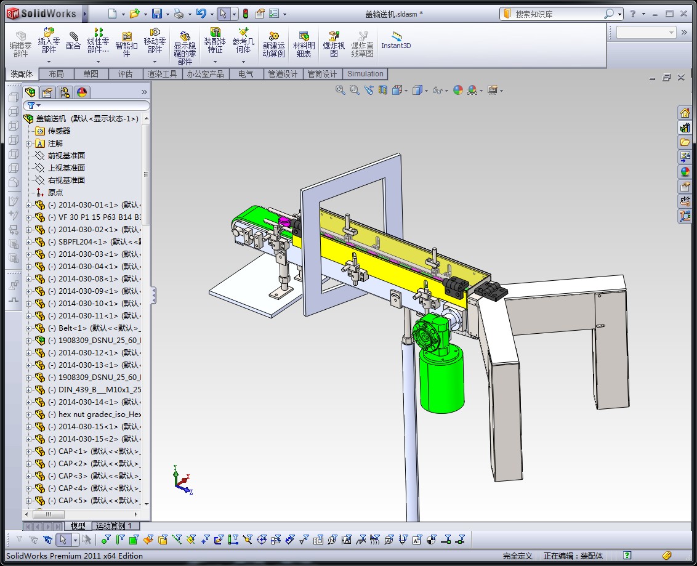The height and width of the screenshot is (566, 697).
Task: Click the Help question mark icon
Action: [x=633, y=14]
